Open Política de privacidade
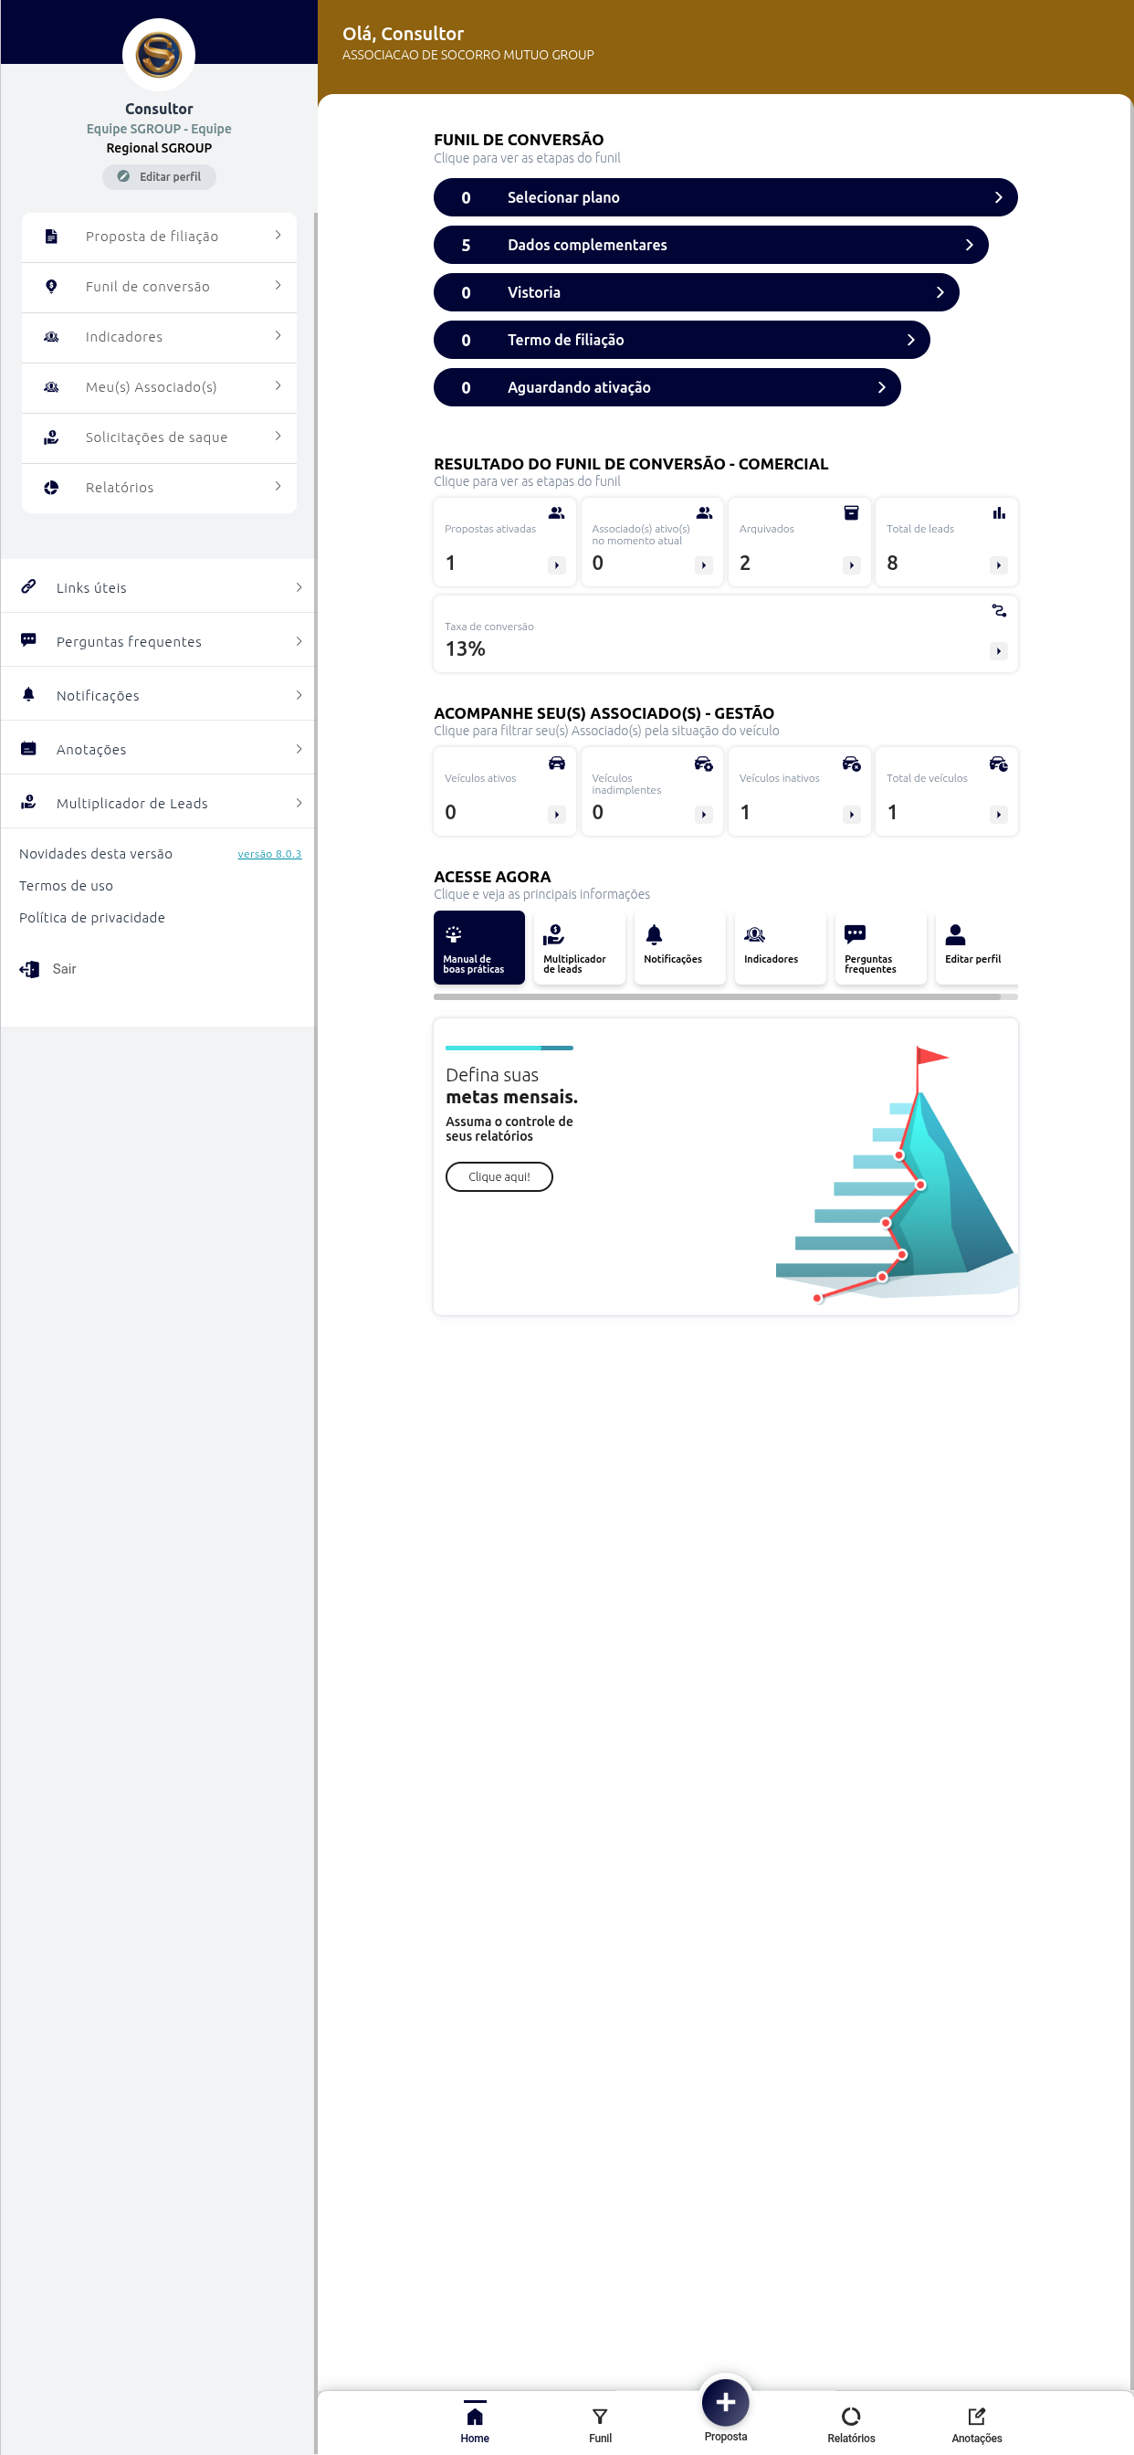 [91, 918]
